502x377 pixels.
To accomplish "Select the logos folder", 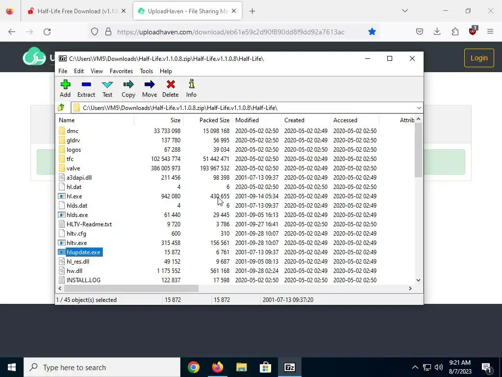I will [x=74, y=149].
